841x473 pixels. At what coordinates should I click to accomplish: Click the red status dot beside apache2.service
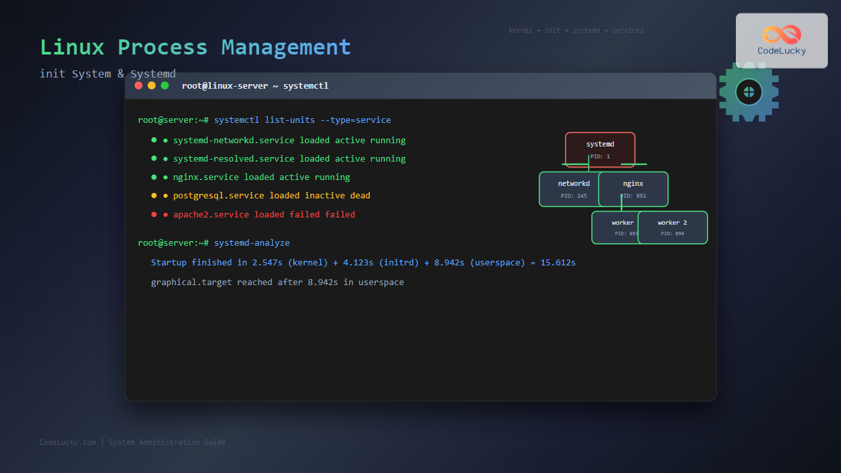click(x=154, y=214)
